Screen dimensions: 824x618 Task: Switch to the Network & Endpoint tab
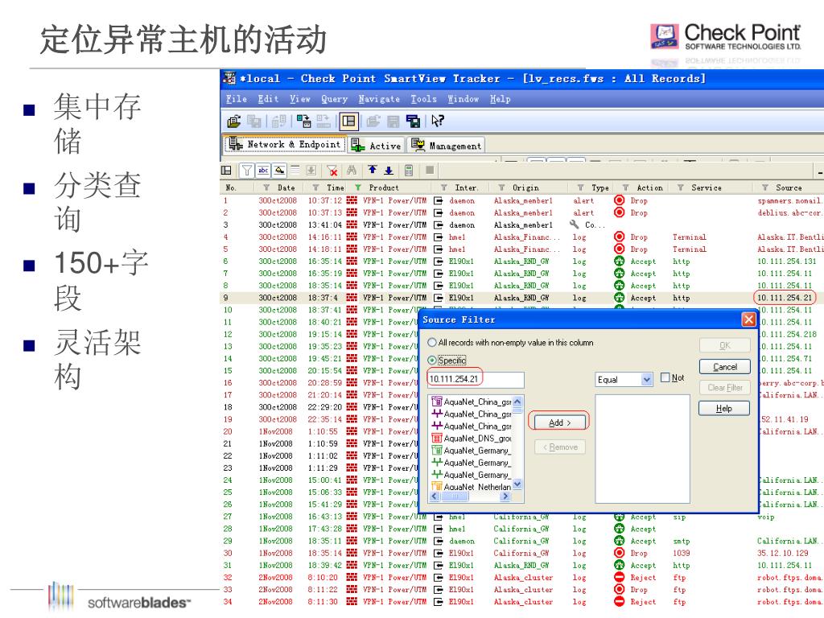[286, 145]
